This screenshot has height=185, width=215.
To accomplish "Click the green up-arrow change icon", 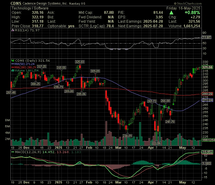I will click(171, 13).
